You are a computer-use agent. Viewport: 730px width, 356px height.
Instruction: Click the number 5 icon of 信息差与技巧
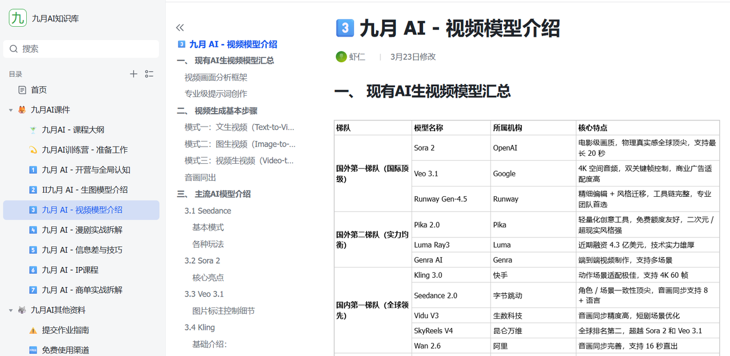pyautogui.click(x=33, y=250)
